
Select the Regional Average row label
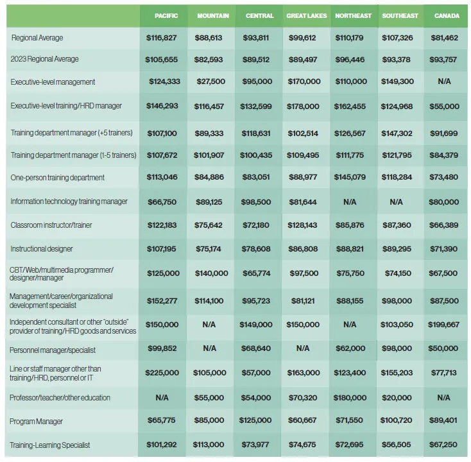pyautogui.click(x=37, y=38)
